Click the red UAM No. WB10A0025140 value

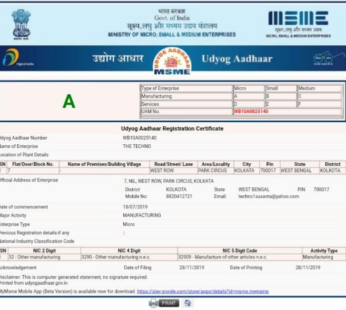(251, 112)
